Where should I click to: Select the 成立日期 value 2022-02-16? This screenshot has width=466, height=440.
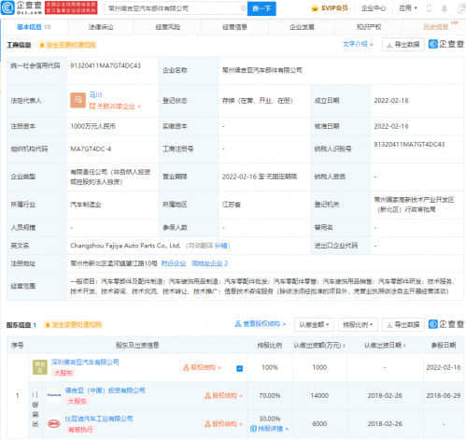point(391,101)
